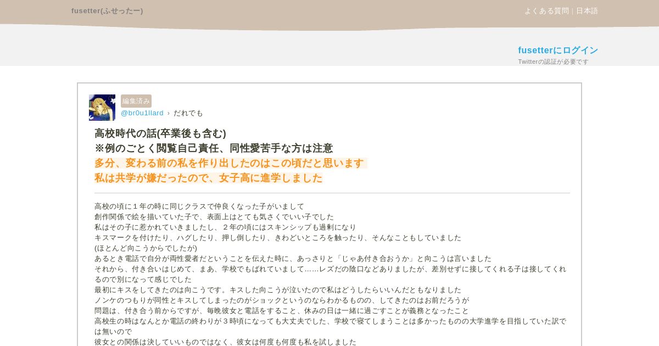Click the heading 高校時代の話(卒業後も含む)
The image size is (659, 346).
coord(160,133)
